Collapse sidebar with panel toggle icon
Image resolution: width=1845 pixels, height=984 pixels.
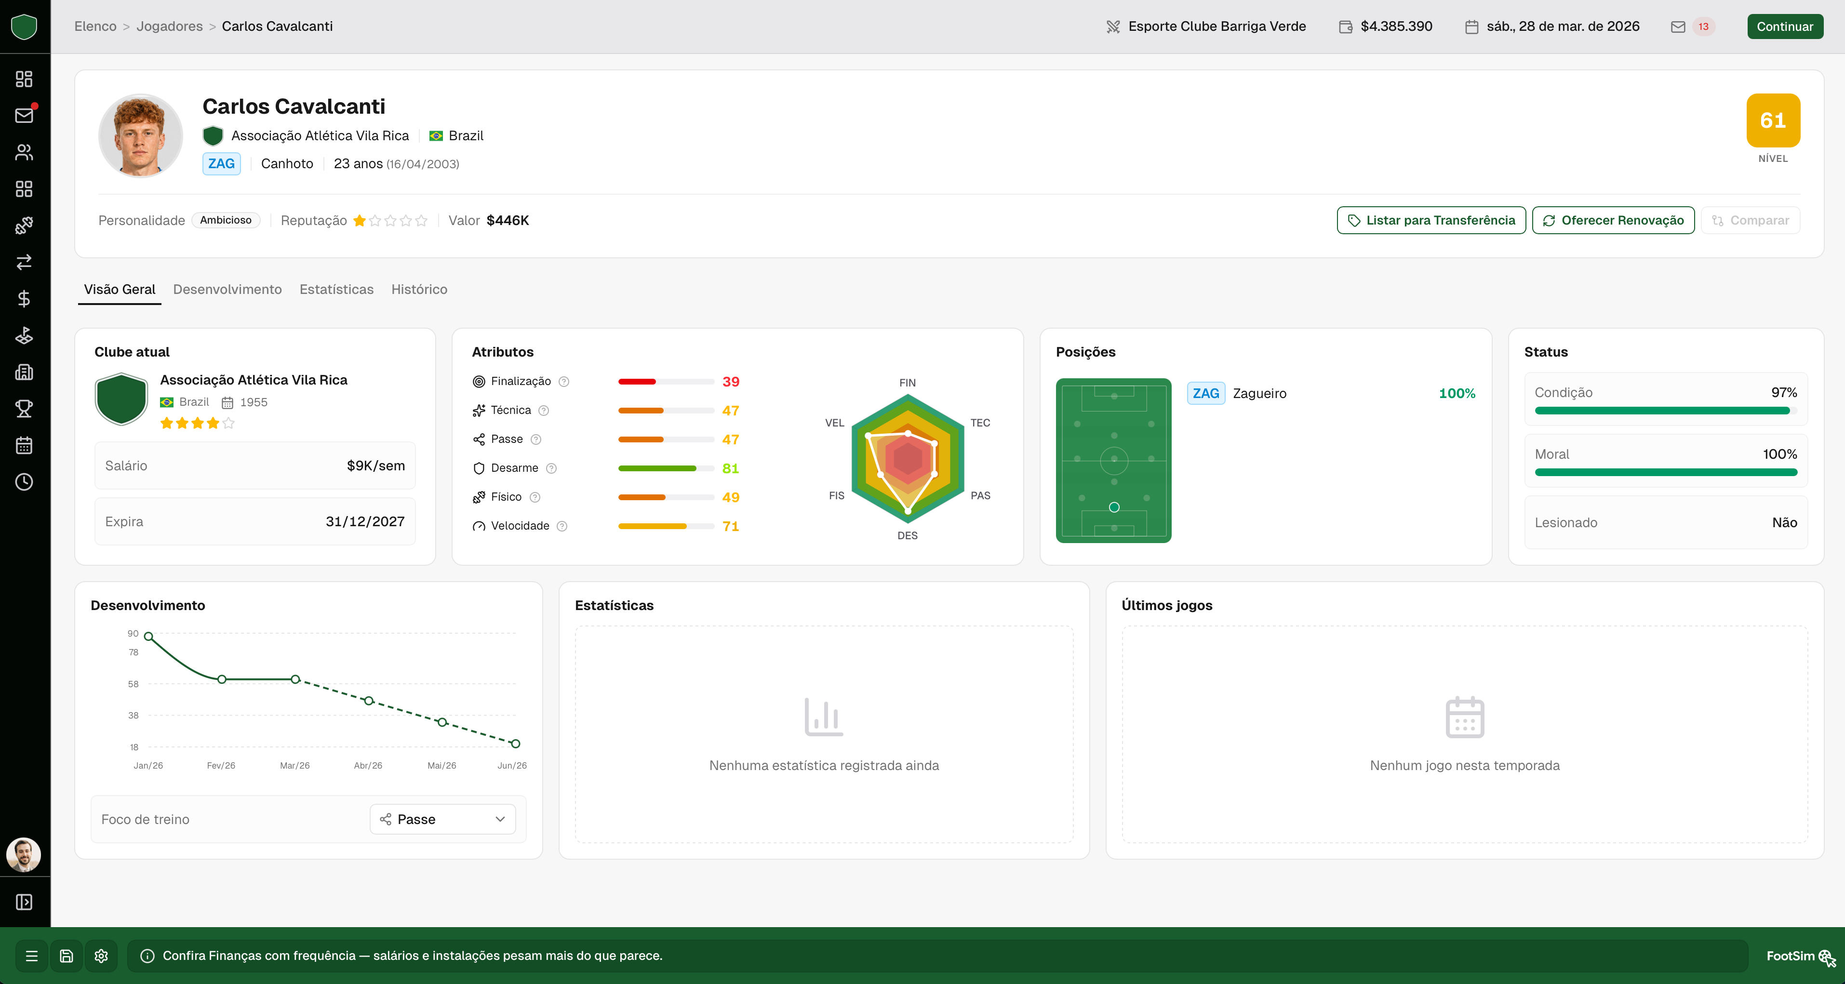point(25,902)
